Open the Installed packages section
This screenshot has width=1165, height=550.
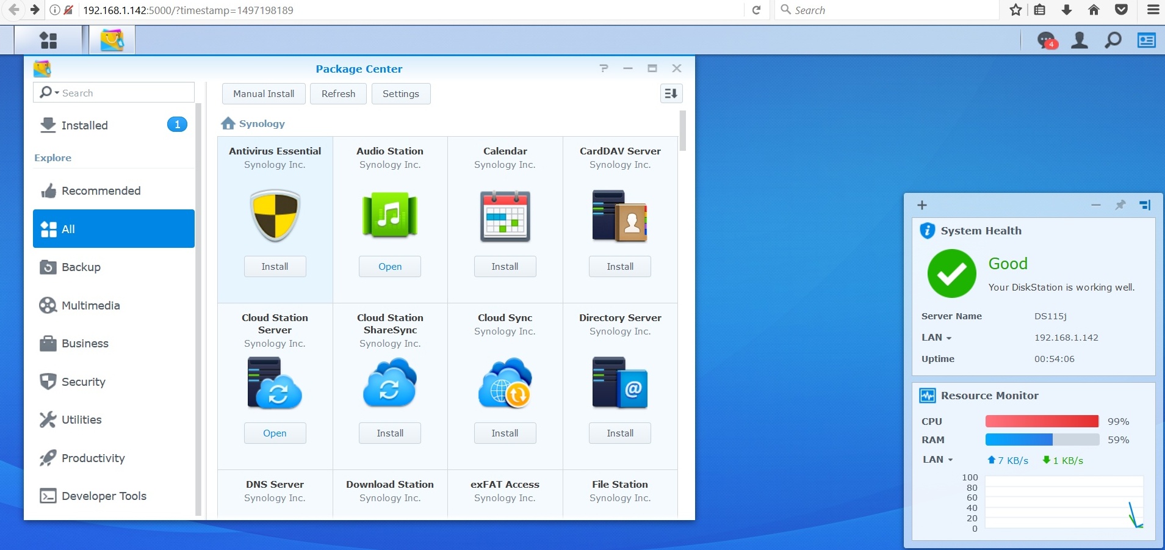[114, 125]
